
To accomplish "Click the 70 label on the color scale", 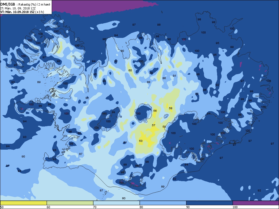I will 95,207.
